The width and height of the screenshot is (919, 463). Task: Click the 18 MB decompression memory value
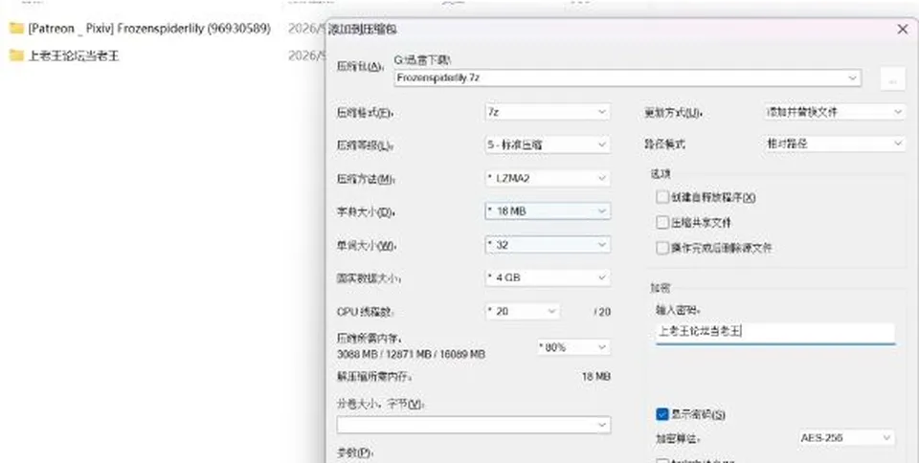596,376
